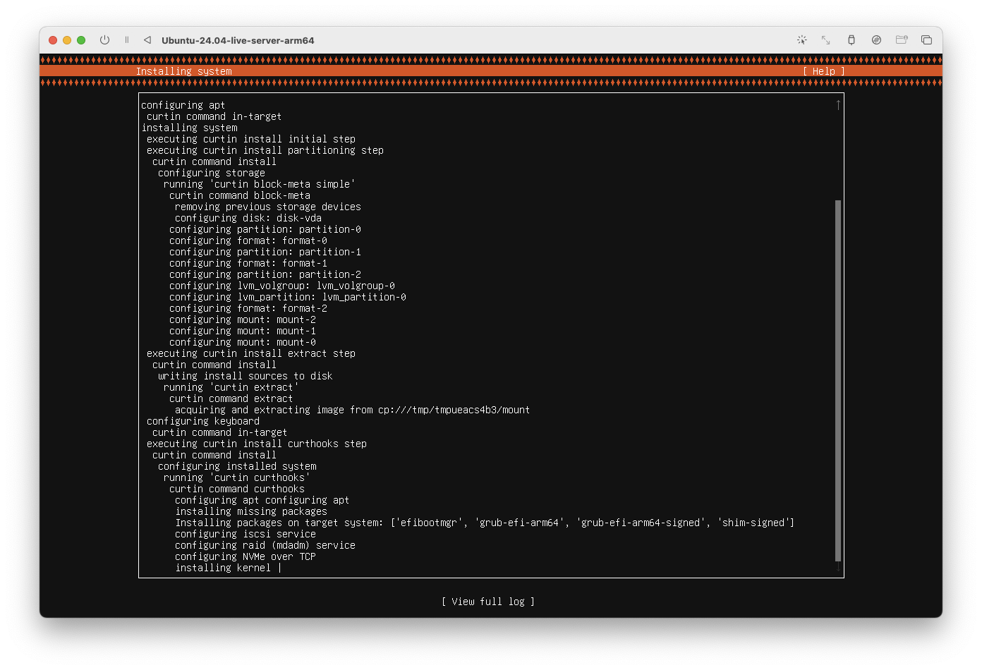
Task: Toggle capture mouse cursor icon
Action: coord(802,40)
